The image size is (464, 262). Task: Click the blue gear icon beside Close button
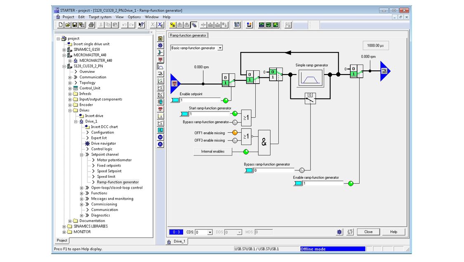tap(339, 232)
